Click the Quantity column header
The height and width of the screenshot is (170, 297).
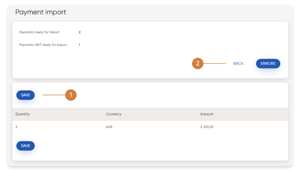tap(22, 114)
